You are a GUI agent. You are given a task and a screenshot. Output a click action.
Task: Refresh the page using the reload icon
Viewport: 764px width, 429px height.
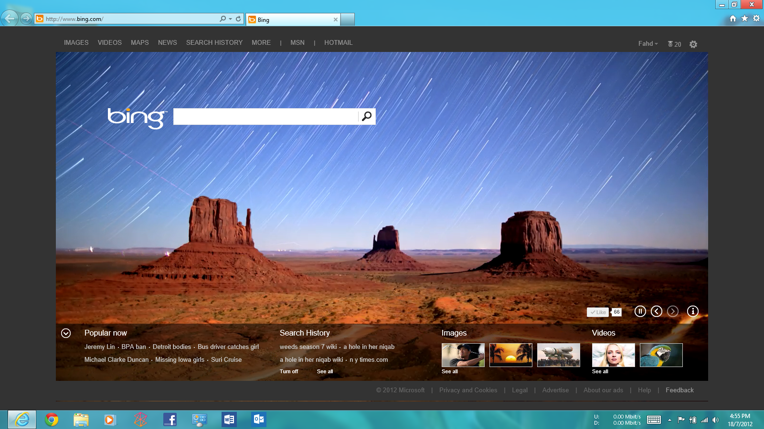(x=238, y=19)
